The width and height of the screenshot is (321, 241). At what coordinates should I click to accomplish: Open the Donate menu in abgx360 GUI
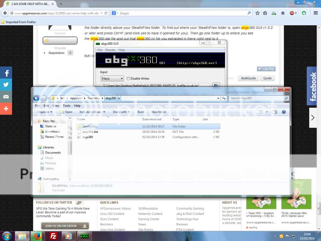click(110, 50)
